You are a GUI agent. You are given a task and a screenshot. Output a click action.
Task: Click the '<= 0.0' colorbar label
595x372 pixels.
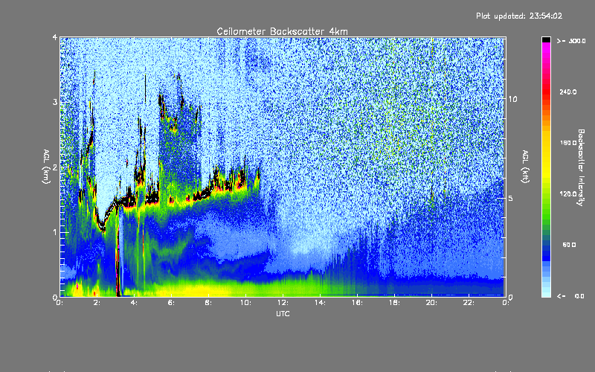[x=571, y=296]
